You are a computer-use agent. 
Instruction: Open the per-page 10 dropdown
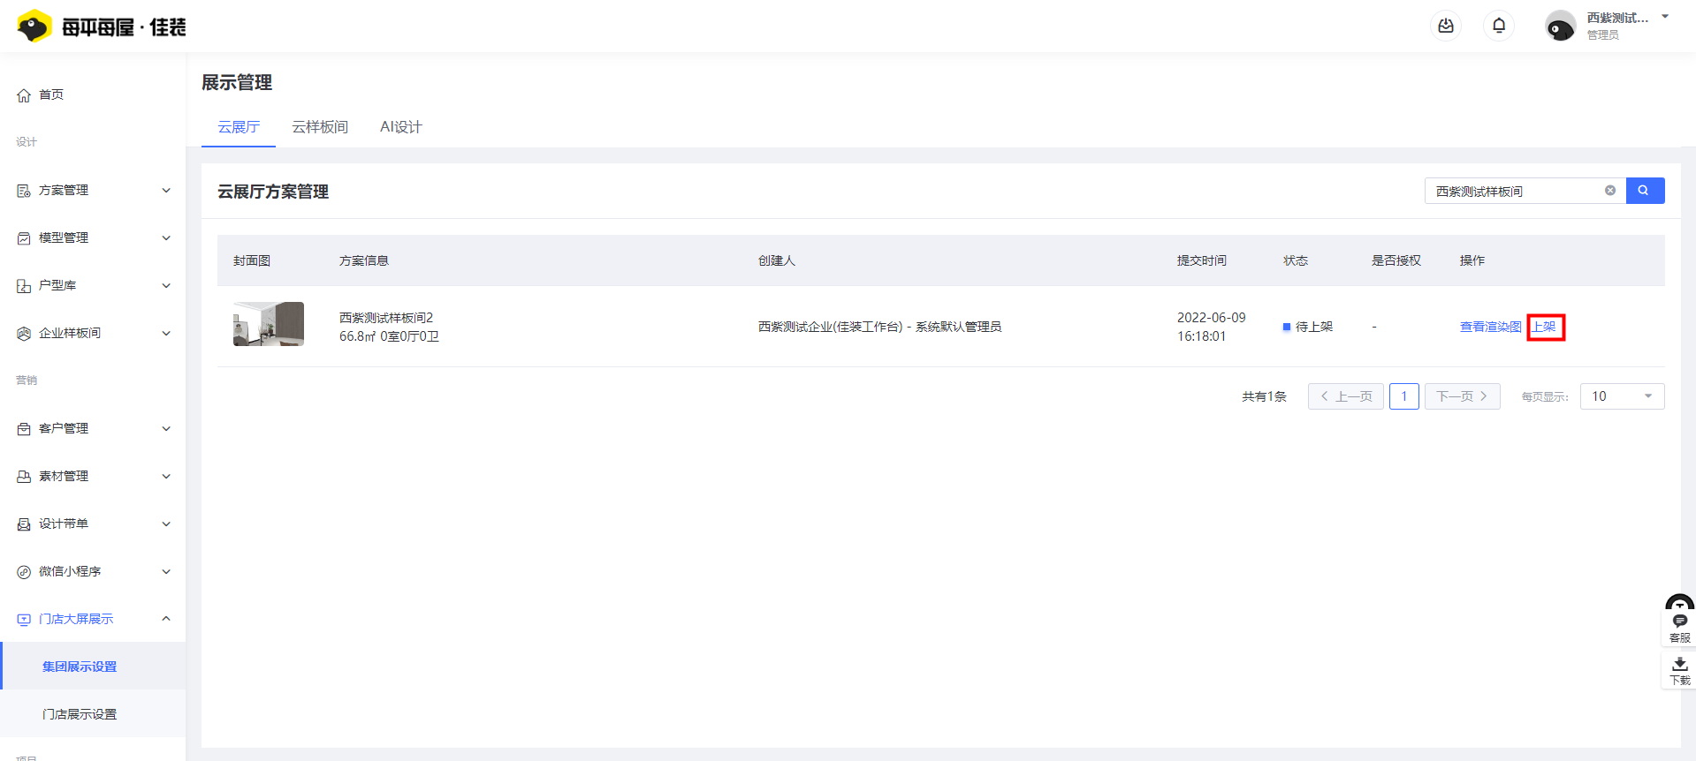point(1622,396)
